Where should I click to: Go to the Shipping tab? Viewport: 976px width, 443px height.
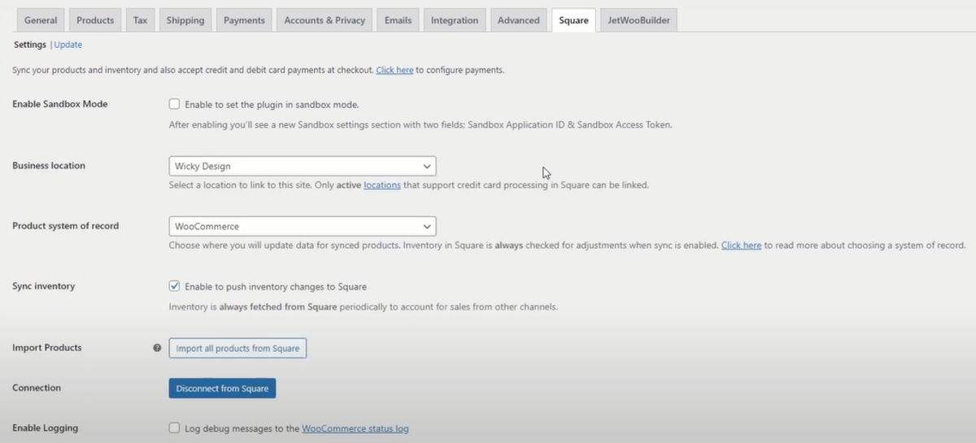pyautogui.click(x=185, y=20)
